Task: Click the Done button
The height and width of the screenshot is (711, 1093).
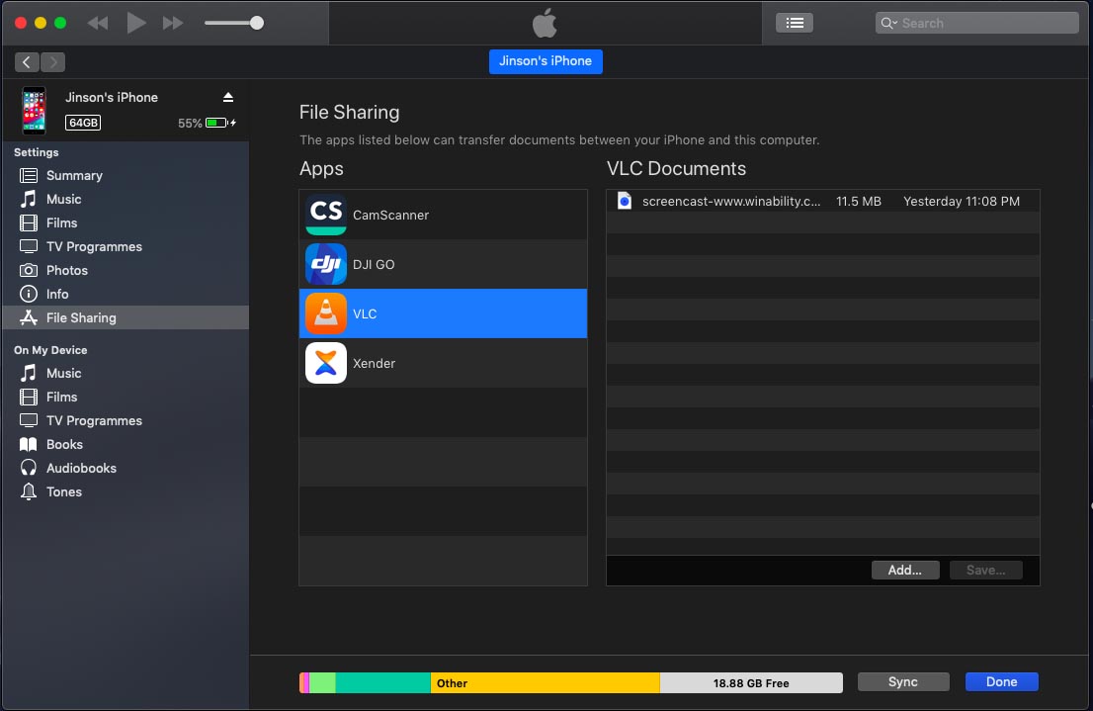Action: tap(1002, 681)
